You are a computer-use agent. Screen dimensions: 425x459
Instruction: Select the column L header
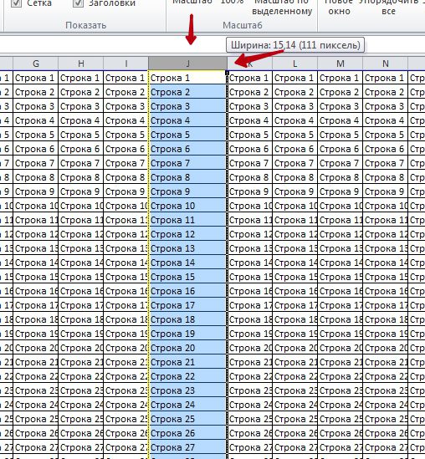tap(295, 64)
